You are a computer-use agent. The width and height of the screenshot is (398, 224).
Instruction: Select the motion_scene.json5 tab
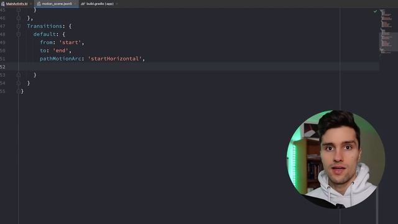click(57, 4)
